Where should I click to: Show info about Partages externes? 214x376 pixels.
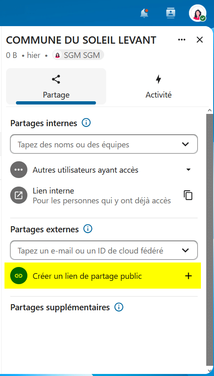coord(88,229)
